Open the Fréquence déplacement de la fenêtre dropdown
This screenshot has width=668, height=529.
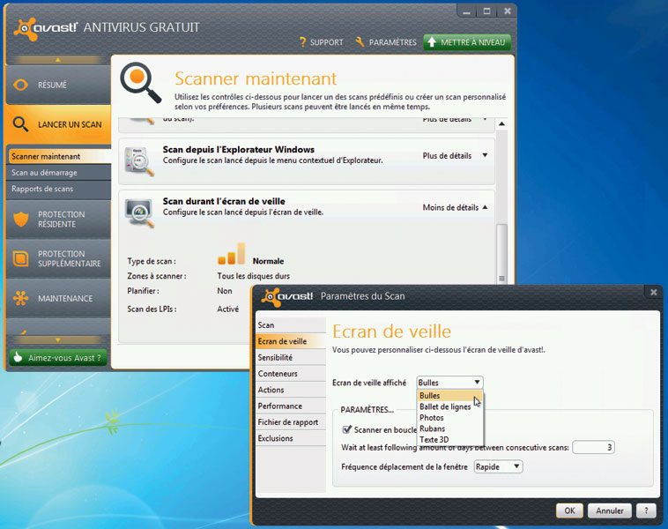pyautogui.click(x=498, y=466)
